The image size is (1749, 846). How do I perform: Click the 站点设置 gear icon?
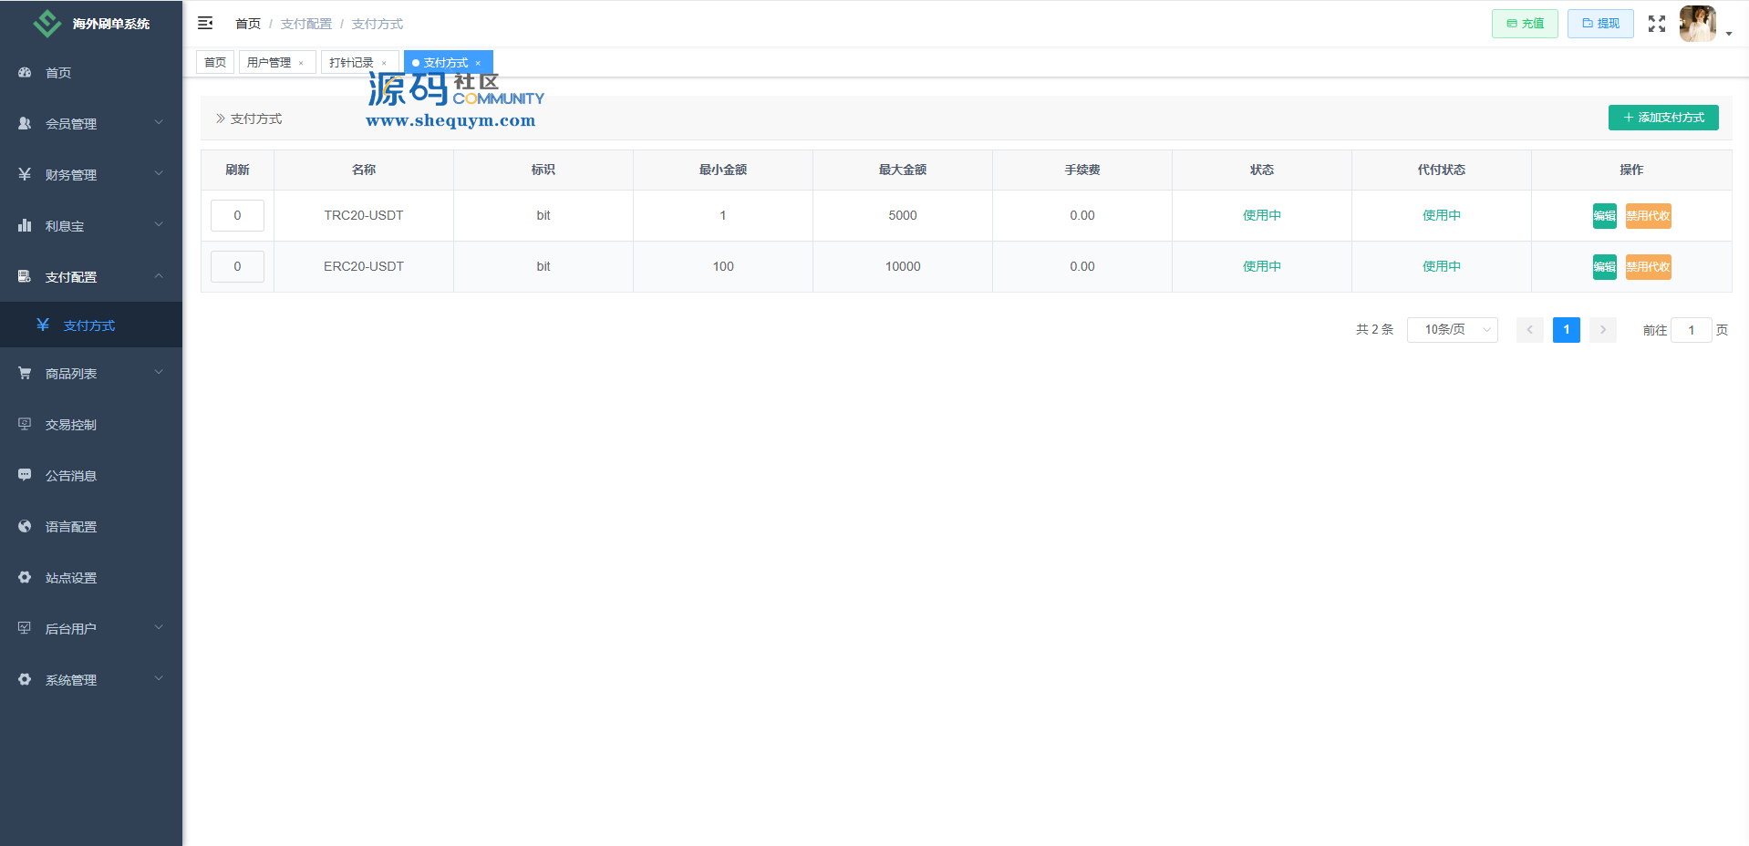click(x=25, y=577)
